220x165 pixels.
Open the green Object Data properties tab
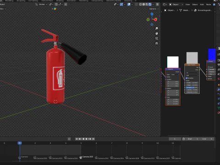point(219,108)
